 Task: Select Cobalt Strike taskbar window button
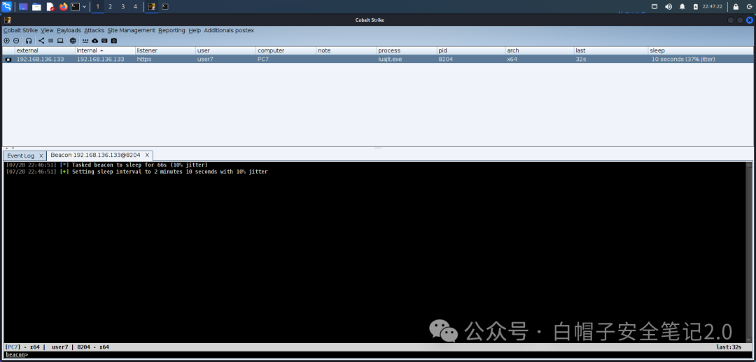point(152,7)
